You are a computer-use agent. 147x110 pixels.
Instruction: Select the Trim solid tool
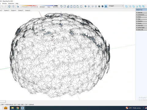(140, 6)
